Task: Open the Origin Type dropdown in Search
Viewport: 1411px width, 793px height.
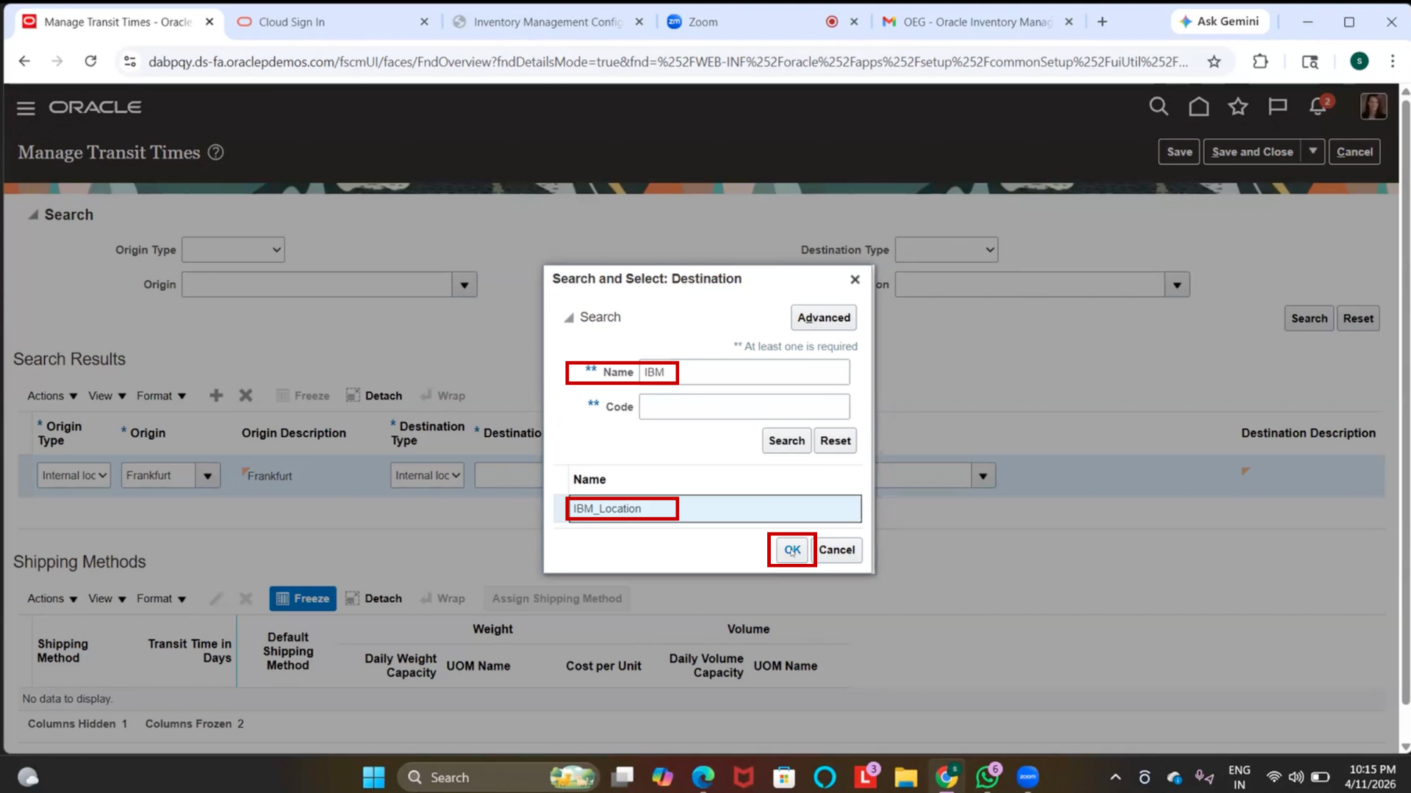Action: tap(233, 250)
